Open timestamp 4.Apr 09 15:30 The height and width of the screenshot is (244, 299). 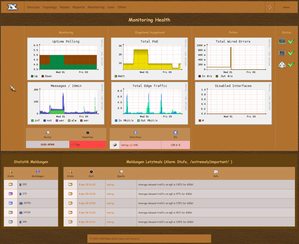point(87,194)
